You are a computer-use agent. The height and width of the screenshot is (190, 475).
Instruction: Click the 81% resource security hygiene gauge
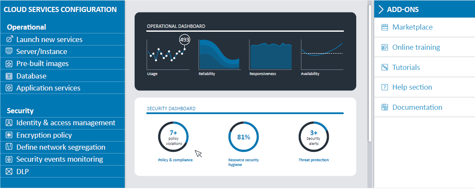pos(243,137)
